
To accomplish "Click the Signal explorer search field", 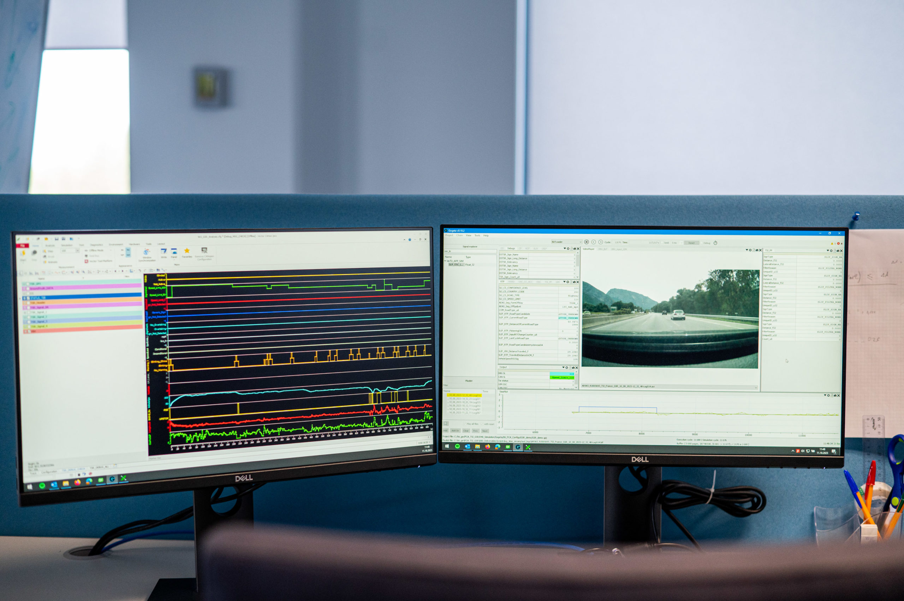I will 471,251.
